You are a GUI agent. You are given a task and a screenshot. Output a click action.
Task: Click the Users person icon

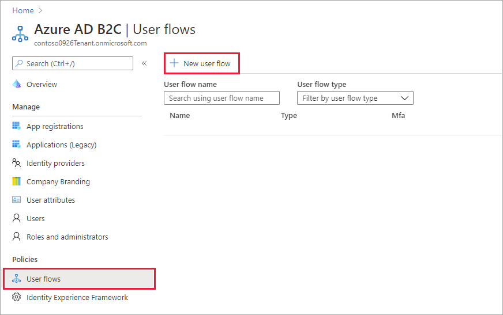17,218
